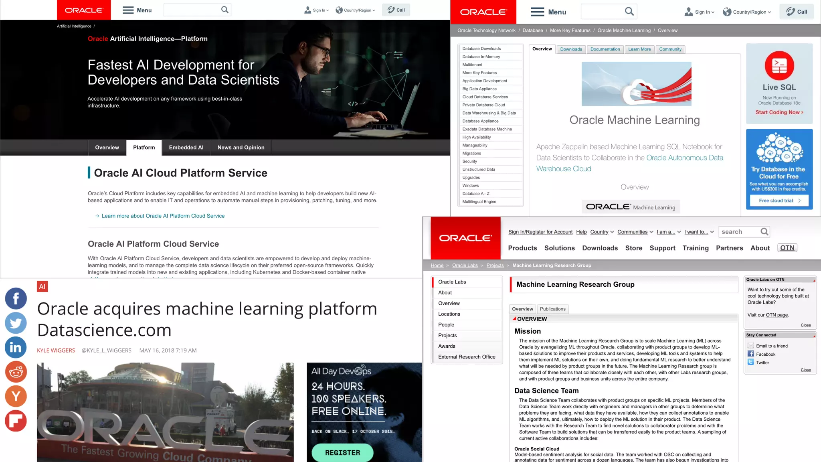
Task: Click the Reddit share icon
Action: coord(16,372)
